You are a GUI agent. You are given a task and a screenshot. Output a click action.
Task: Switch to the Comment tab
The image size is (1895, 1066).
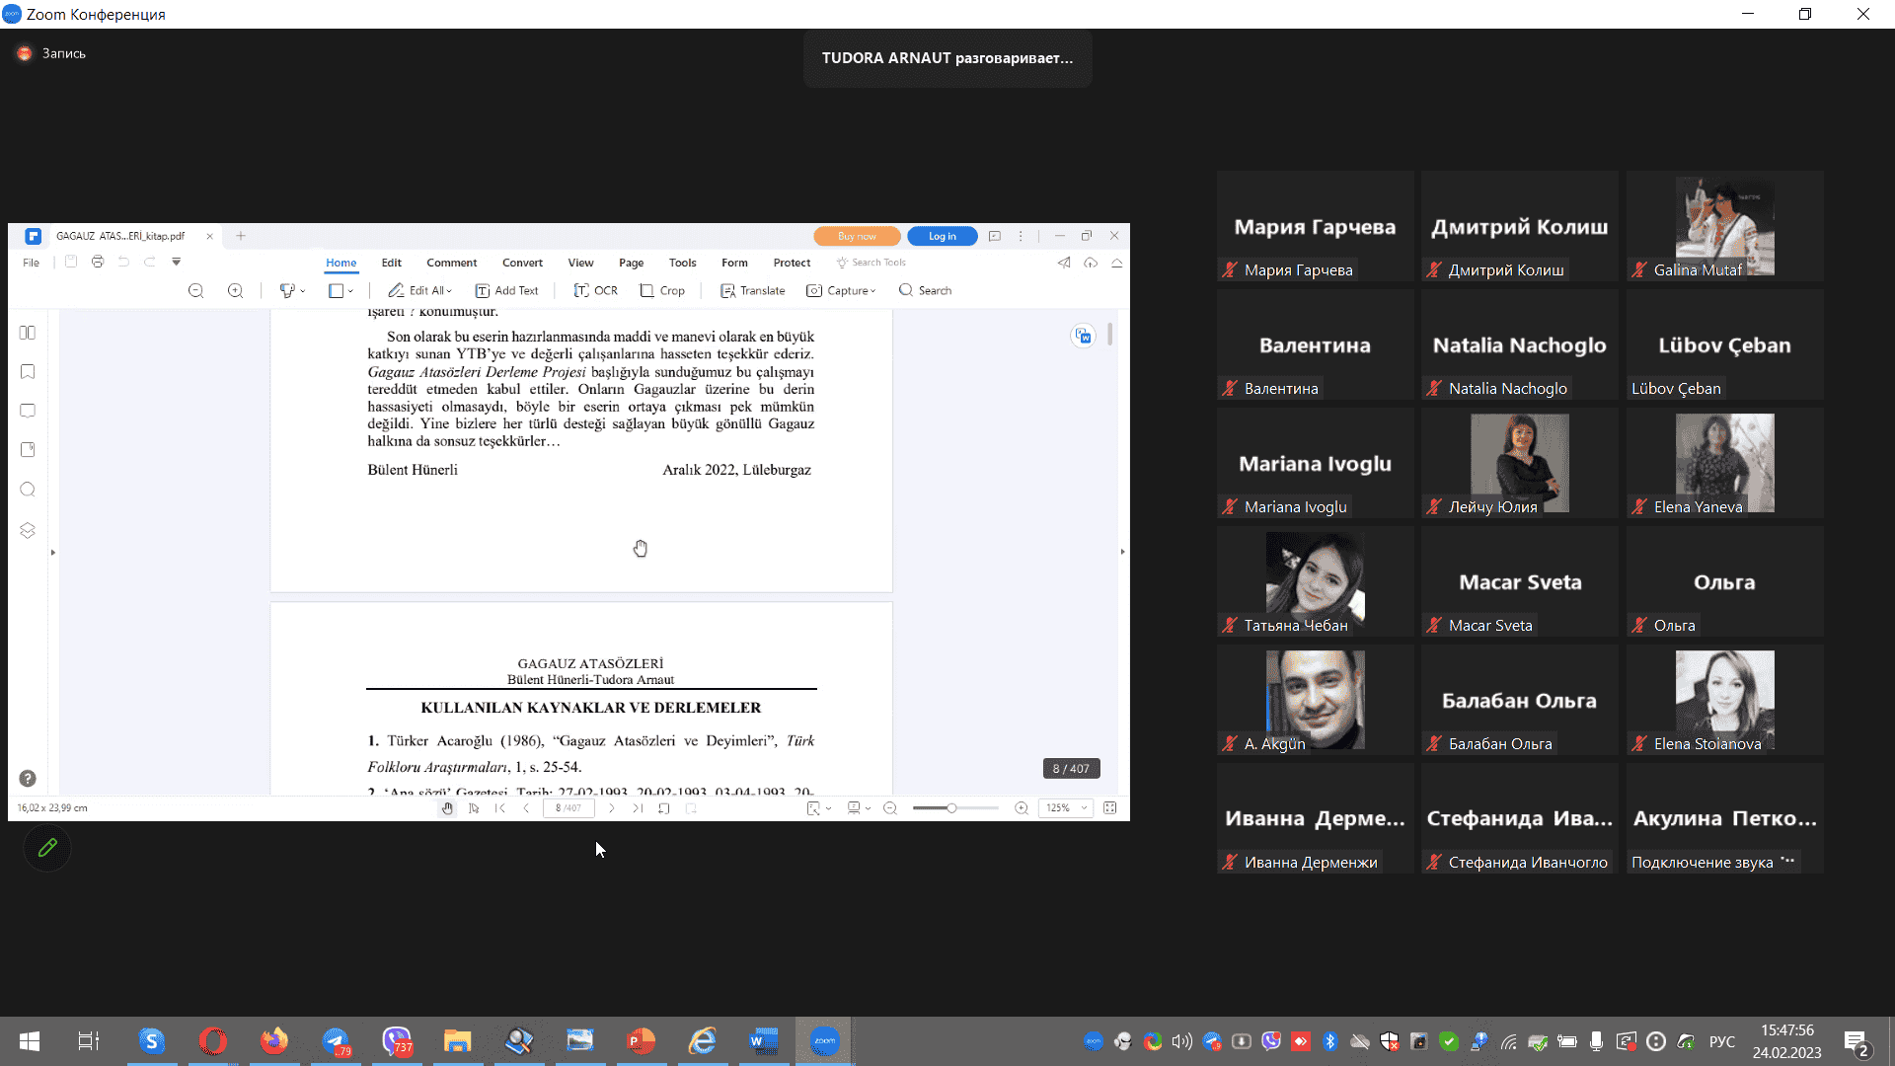[x=451, y=263]
